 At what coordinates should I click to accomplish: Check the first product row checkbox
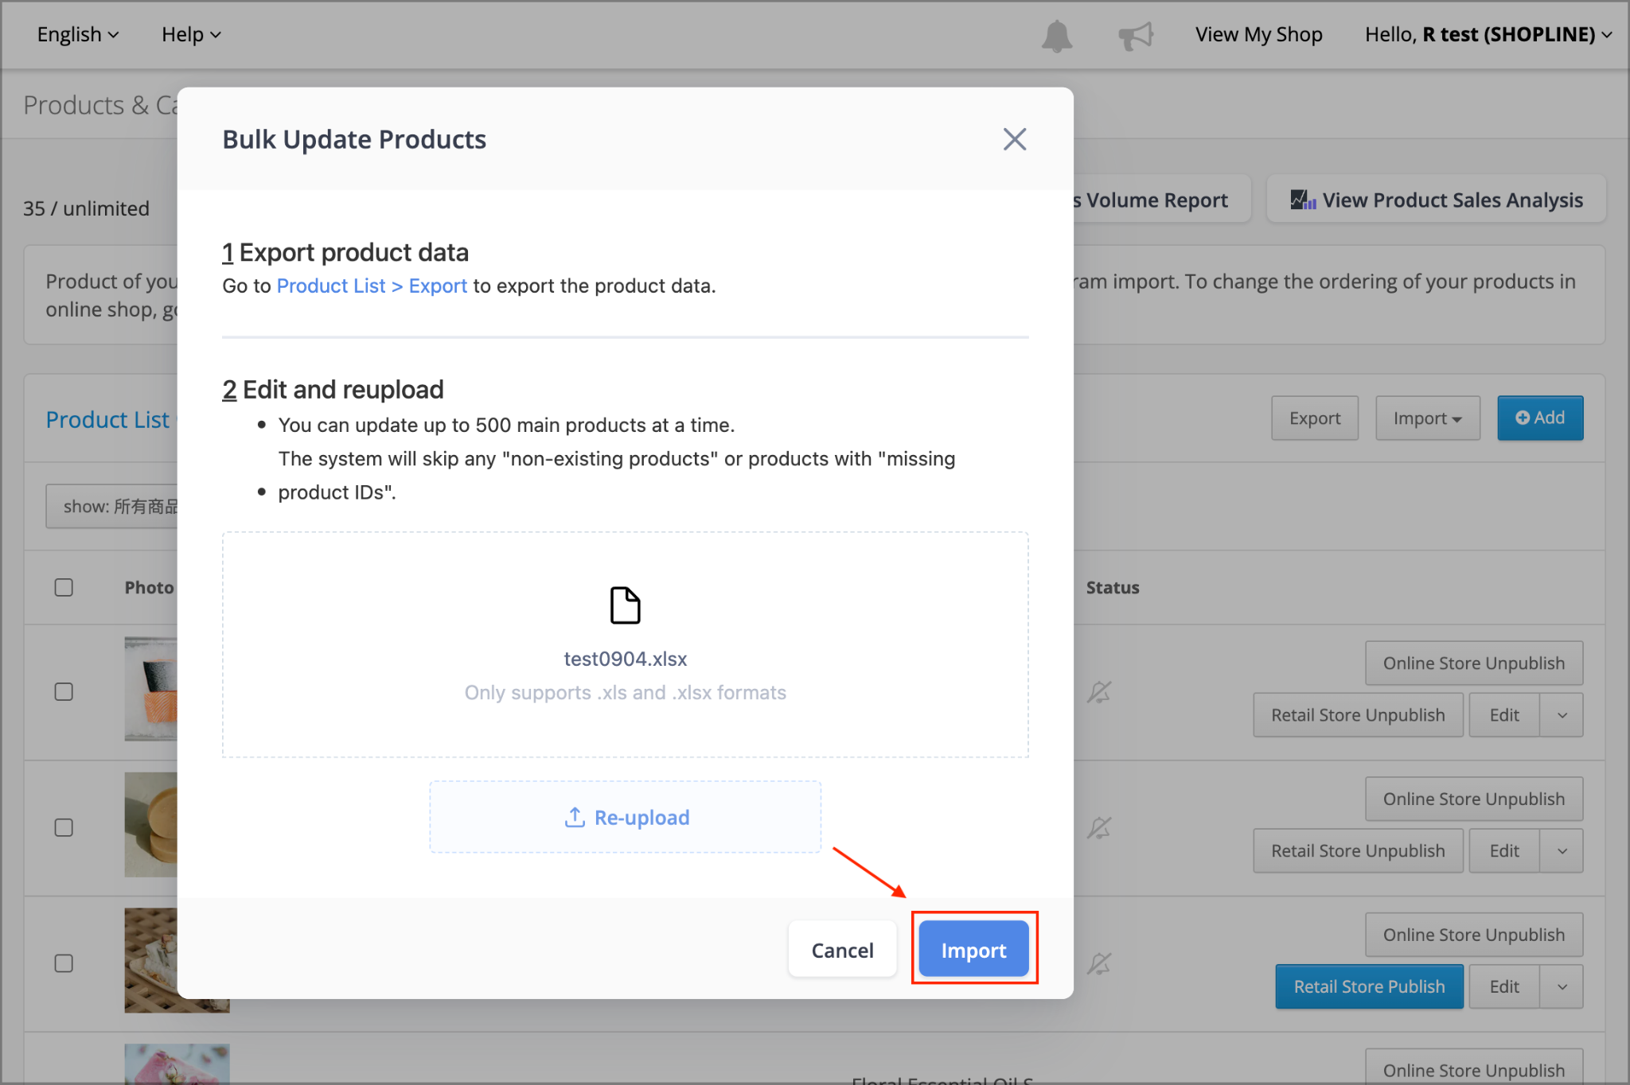coord(64,691)
